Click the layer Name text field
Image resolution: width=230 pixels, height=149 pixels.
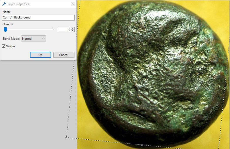point(38,17)
